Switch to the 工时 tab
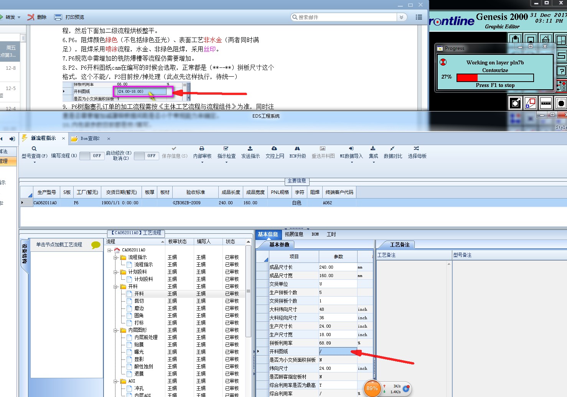This screenshot has height=397, width=567. (331, 234)
